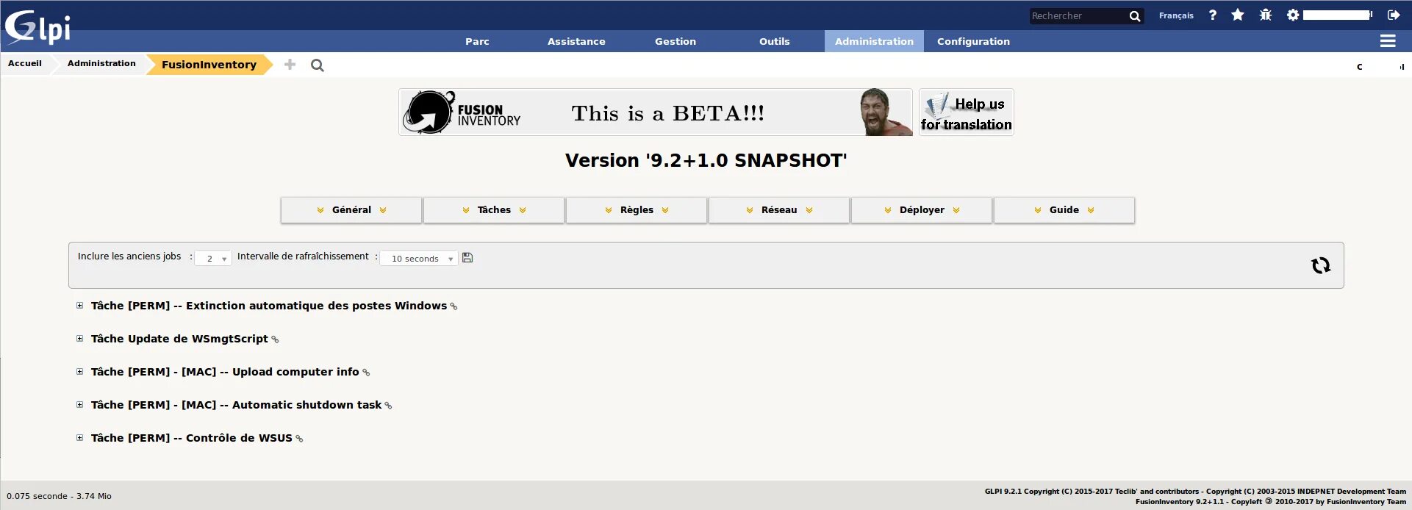The image size is (1412, 510).
Task: Open the Configuration menu
Action: (x=973, y=42)
